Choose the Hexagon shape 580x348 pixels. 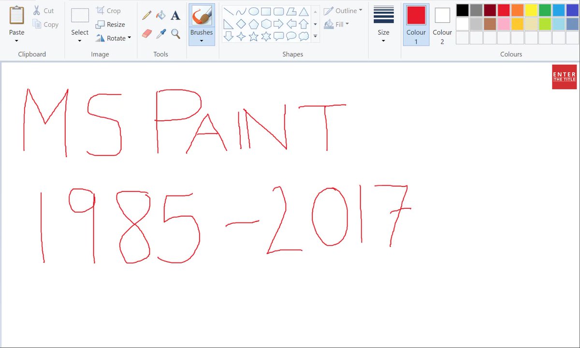(x=266, y=24)
